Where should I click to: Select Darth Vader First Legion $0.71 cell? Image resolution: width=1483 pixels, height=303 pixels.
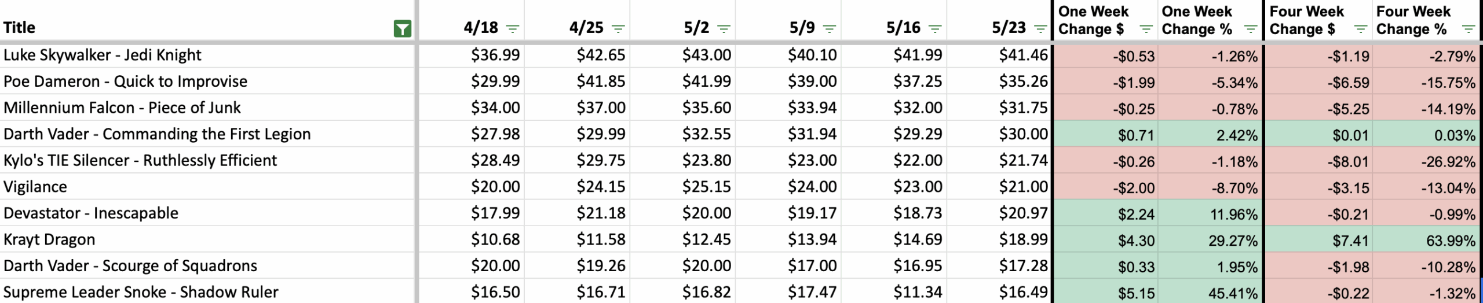pos(1106,135)
